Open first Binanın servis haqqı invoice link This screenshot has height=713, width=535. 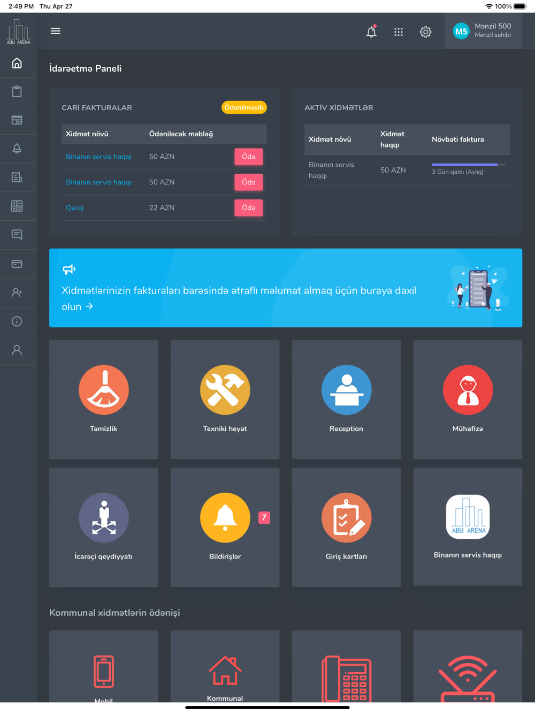click(98, 157)
